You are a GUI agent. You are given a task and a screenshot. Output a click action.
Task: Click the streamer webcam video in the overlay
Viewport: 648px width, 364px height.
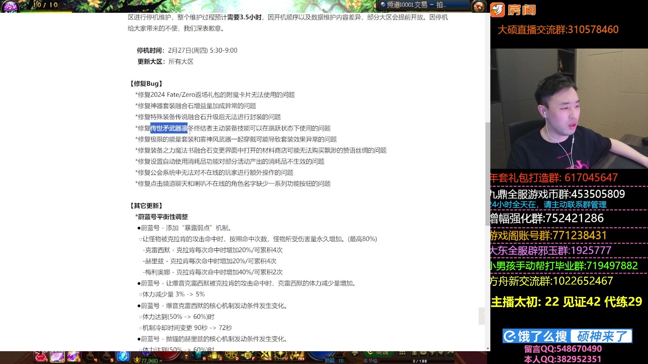click(x=569, y=109)
